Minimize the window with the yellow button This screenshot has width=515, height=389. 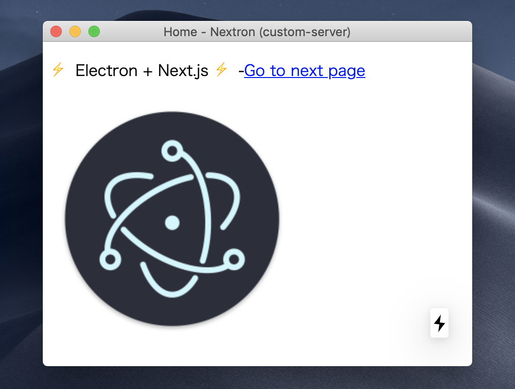75,31
